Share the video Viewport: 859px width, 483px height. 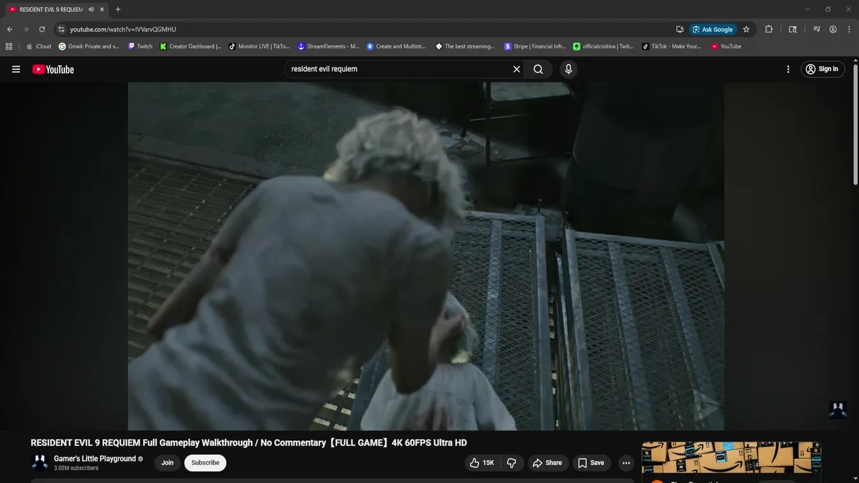point(547,463)
